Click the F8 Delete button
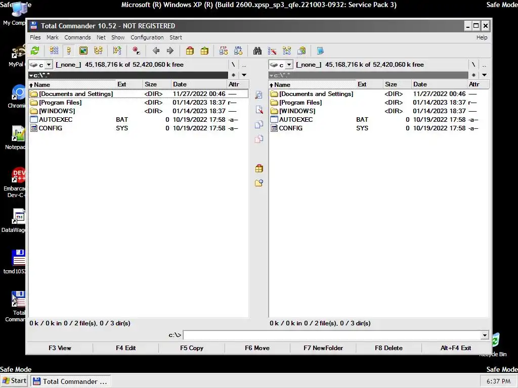518x388 pixels. click(x=388, y=348)
